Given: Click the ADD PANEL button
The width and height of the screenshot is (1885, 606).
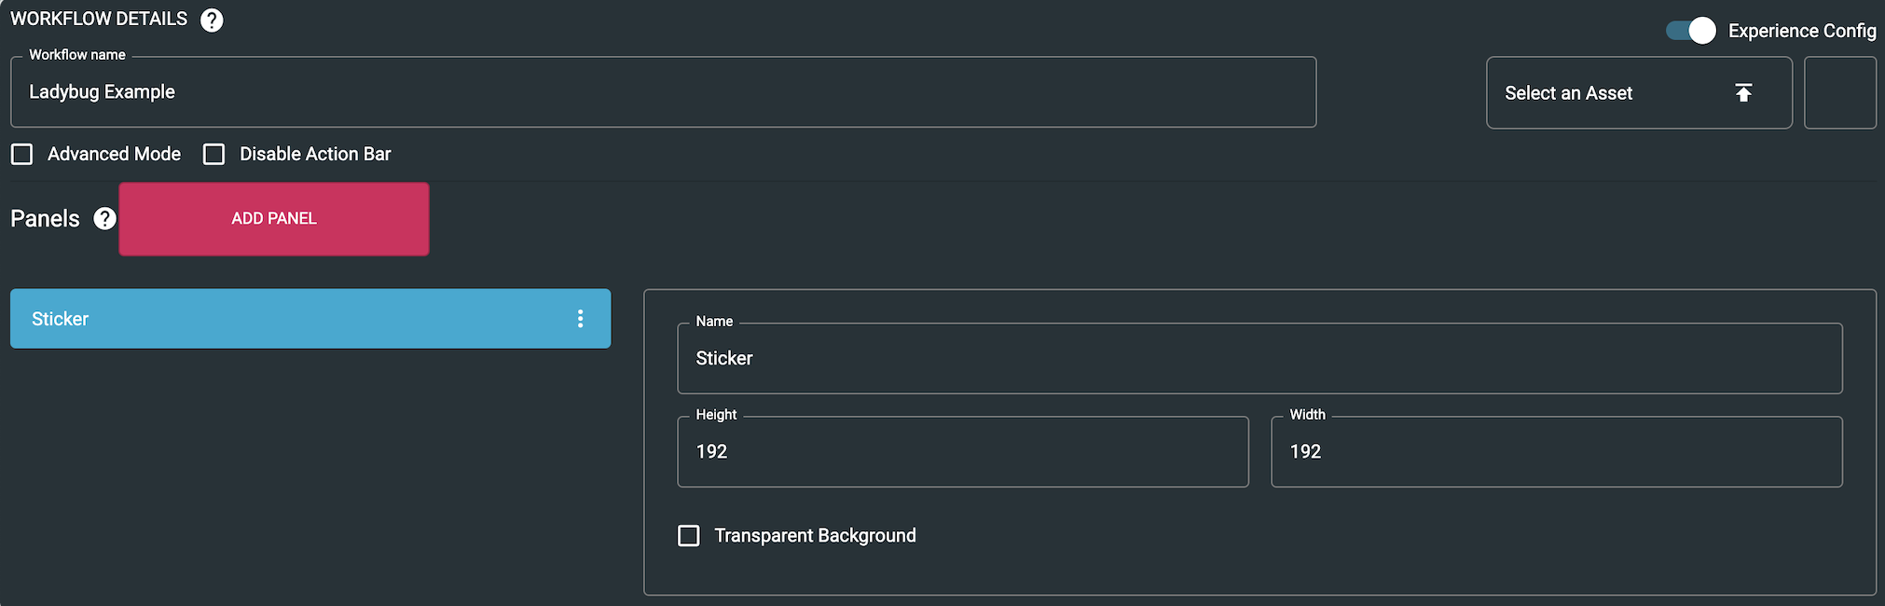Looking at the screenshot, I should [274, 218].
